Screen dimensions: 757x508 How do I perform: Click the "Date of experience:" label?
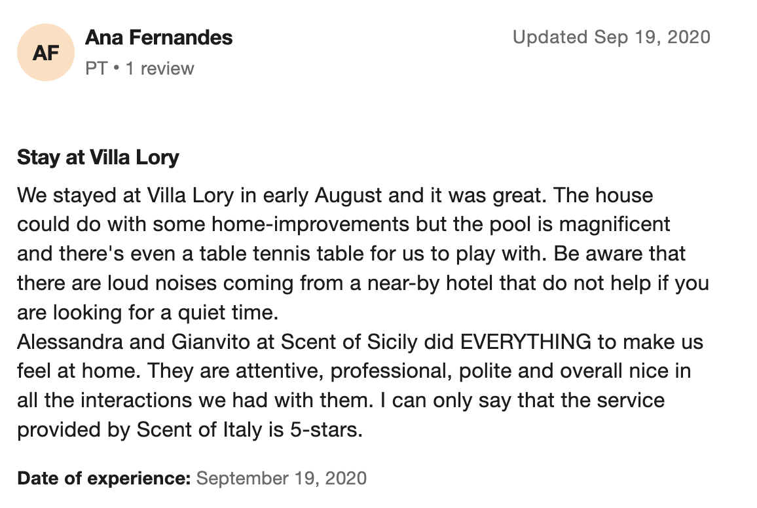(103, 478)
